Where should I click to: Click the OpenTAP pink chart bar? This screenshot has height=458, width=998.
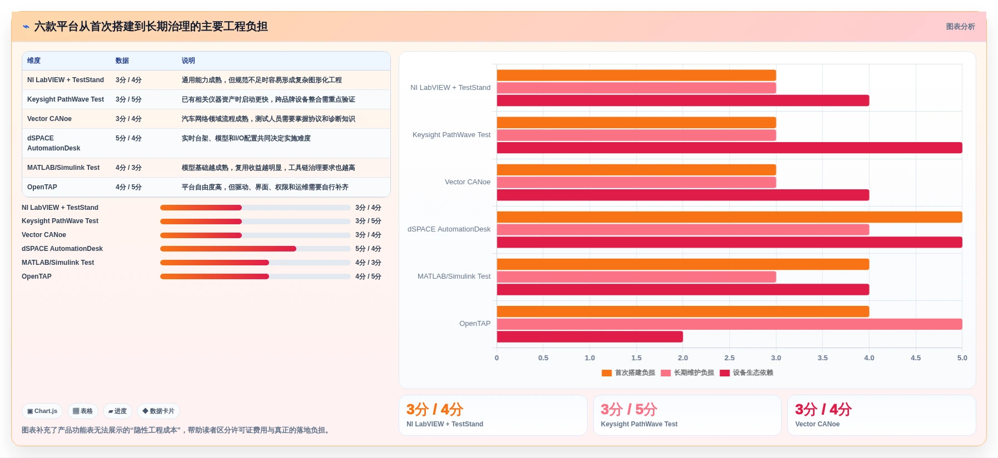click(x=729, y=324)
